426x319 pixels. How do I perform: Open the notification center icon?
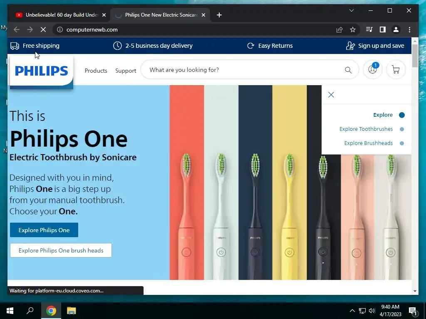tap(413, 311)
